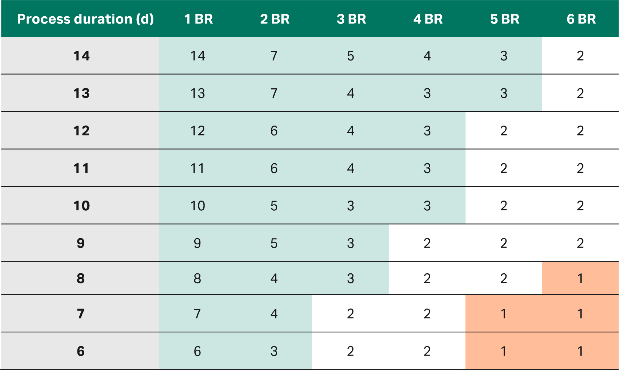The height and width of the screenshot is (370, 619).
Task: Select the orange 6 BR cell in row 8
Action: [x=580, y=278]
